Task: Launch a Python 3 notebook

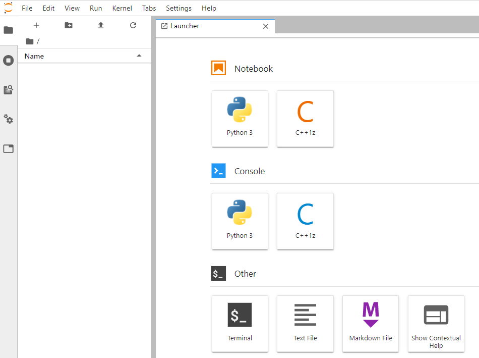Action: (240, 119)
